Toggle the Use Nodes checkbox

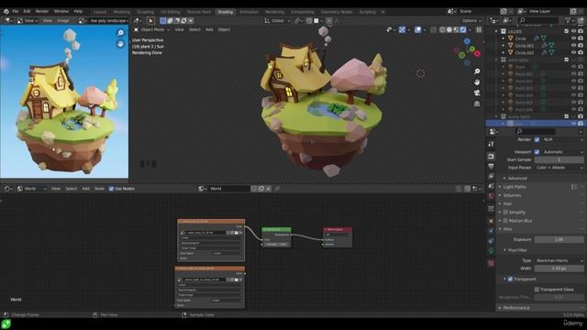click(111, 189)
